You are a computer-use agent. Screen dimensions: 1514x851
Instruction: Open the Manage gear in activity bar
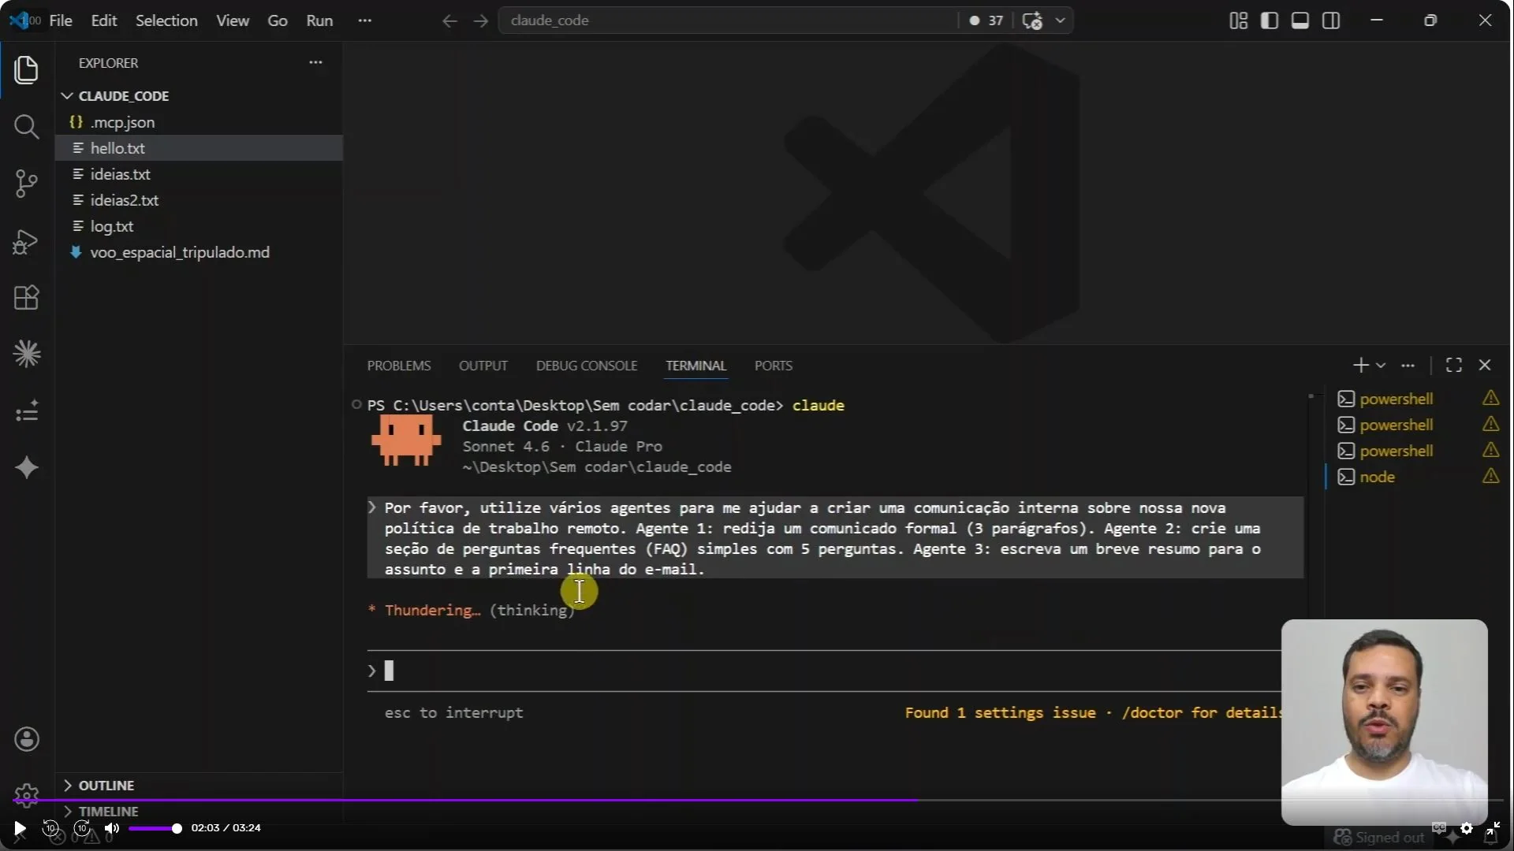(x=27, y=794)
